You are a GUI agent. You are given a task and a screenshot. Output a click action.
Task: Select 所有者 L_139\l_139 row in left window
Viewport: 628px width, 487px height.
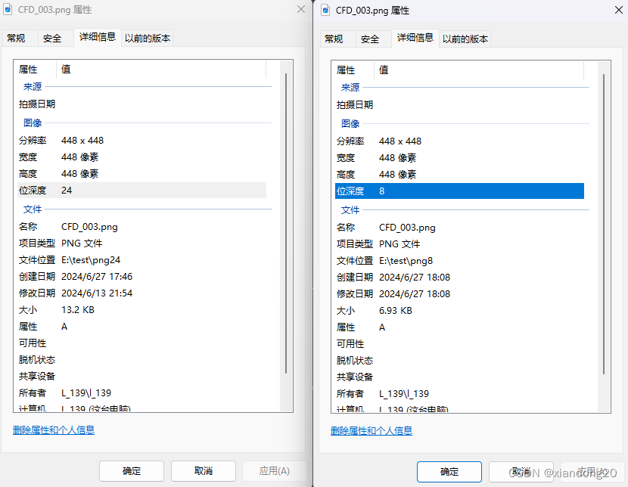click(141, 393)
